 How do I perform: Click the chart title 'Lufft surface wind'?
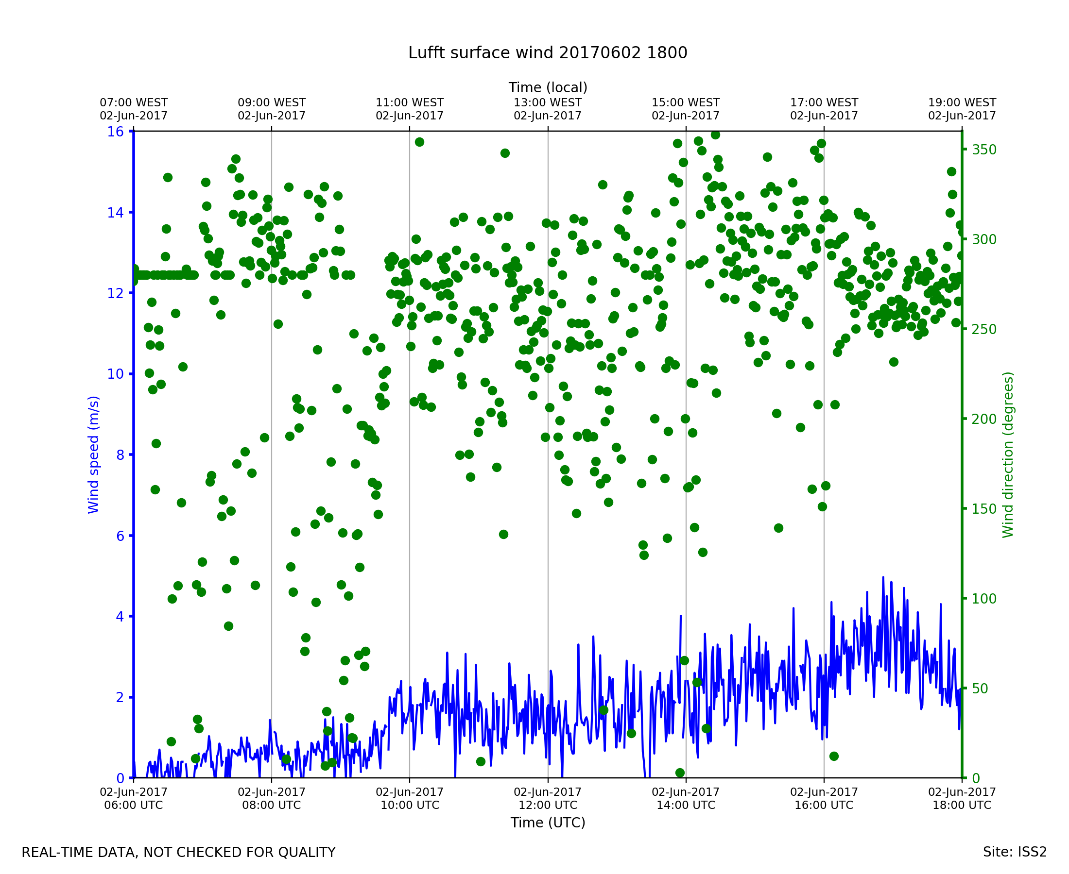coord(548,53)
